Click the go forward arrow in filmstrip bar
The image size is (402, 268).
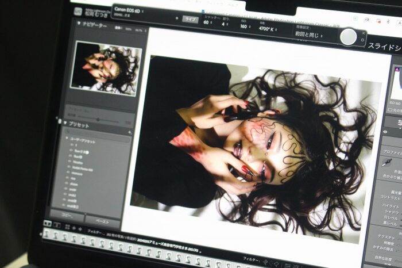80,229
